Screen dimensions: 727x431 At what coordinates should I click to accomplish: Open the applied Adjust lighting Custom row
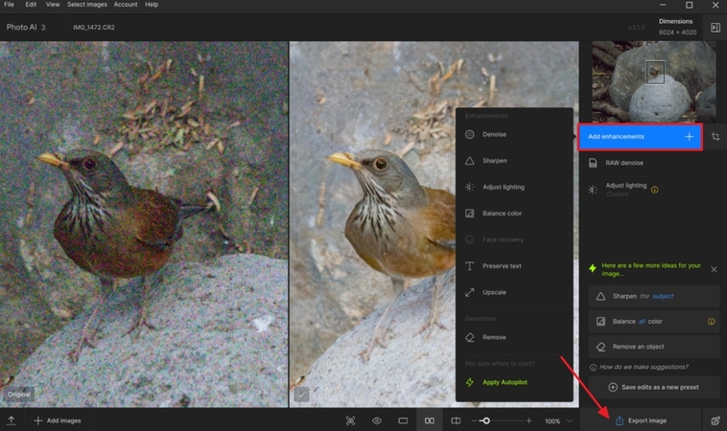point(654,190)
